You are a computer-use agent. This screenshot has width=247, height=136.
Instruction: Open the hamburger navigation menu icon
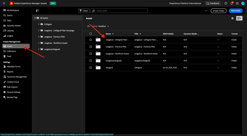pyautogui.click(x=4, y=3)
